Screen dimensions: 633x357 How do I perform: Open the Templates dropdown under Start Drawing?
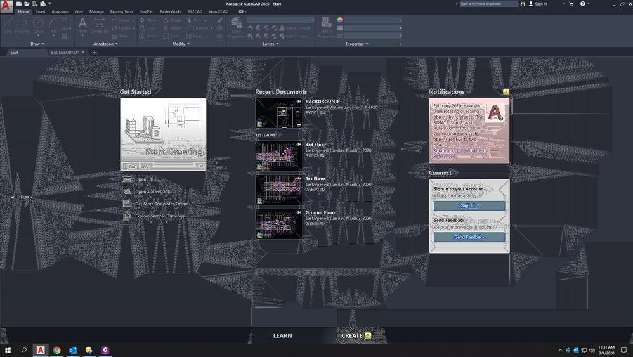point(163,166)
